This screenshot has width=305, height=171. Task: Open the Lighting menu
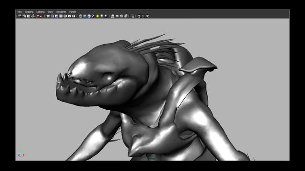(41, 12)
